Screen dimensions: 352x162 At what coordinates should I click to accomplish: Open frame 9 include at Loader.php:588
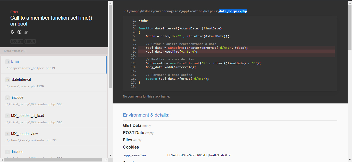pos(54,101)
